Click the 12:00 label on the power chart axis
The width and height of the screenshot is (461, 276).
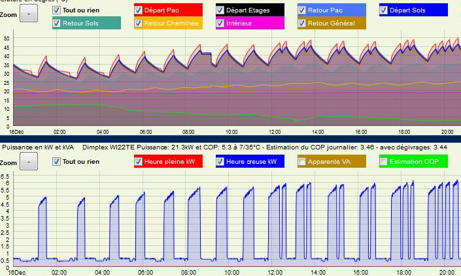(275, 271)
